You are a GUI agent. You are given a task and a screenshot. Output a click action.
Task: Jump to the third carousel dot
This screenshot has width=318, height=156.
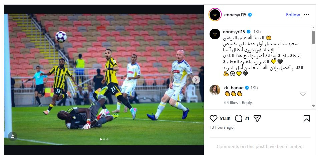(107, 139)
